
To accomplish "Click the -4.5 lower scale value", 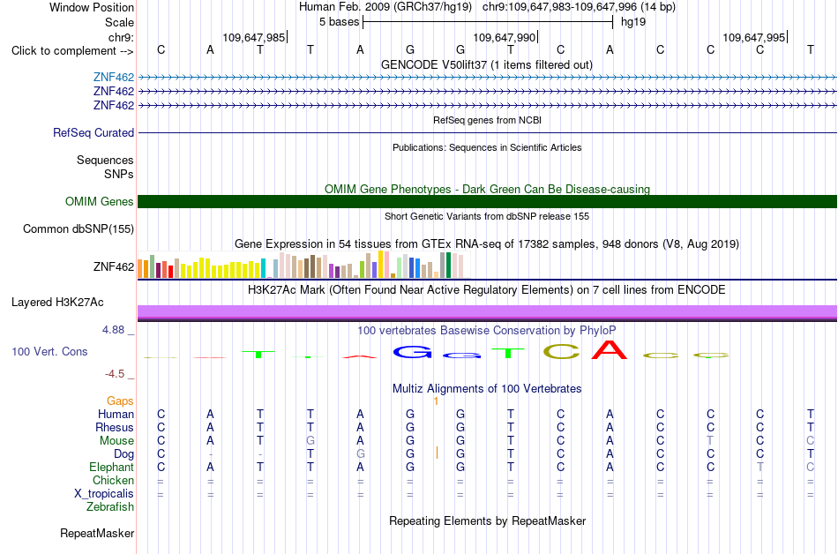I will (115, 373).
